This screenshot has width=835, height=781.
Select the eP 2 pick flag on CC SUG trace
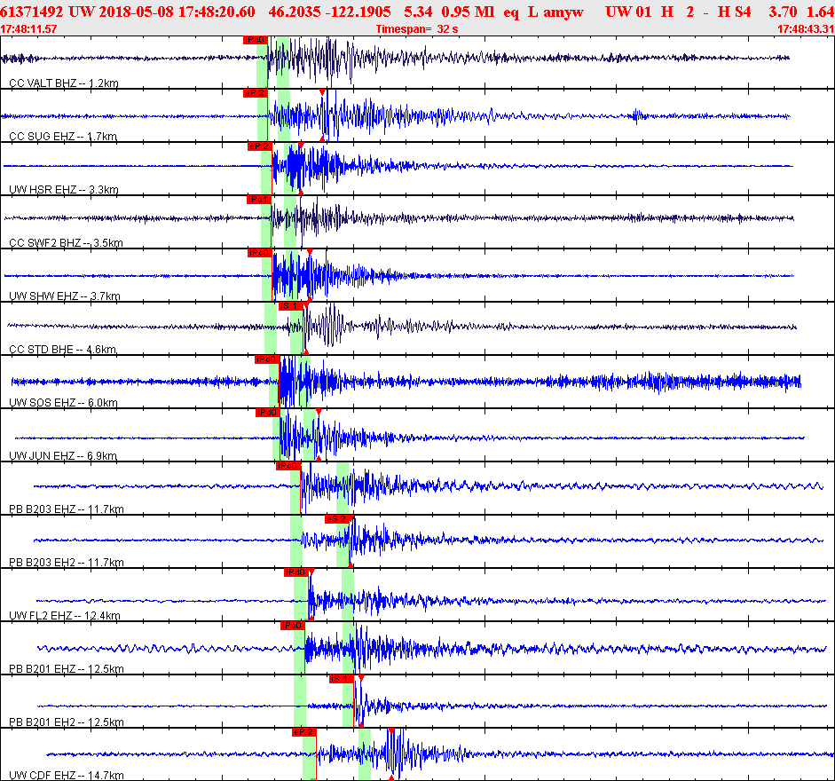(256, 93)
